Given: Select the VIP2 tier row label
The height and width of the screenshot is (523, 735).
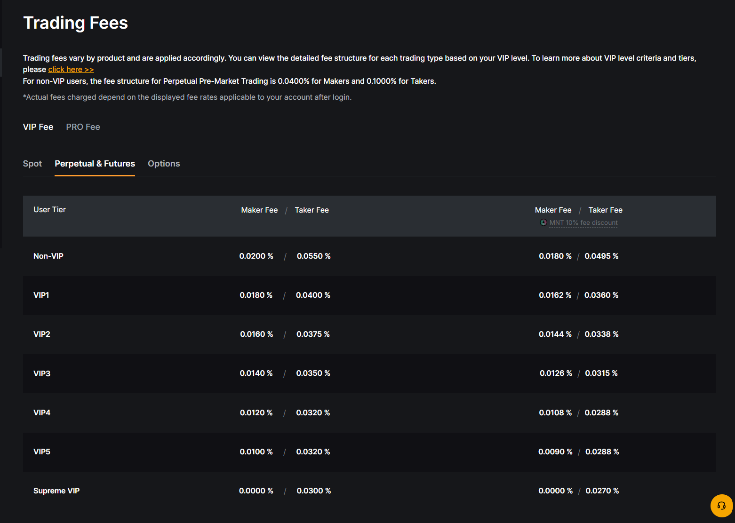Looking at the screenshot, I should tap(42, 334).
